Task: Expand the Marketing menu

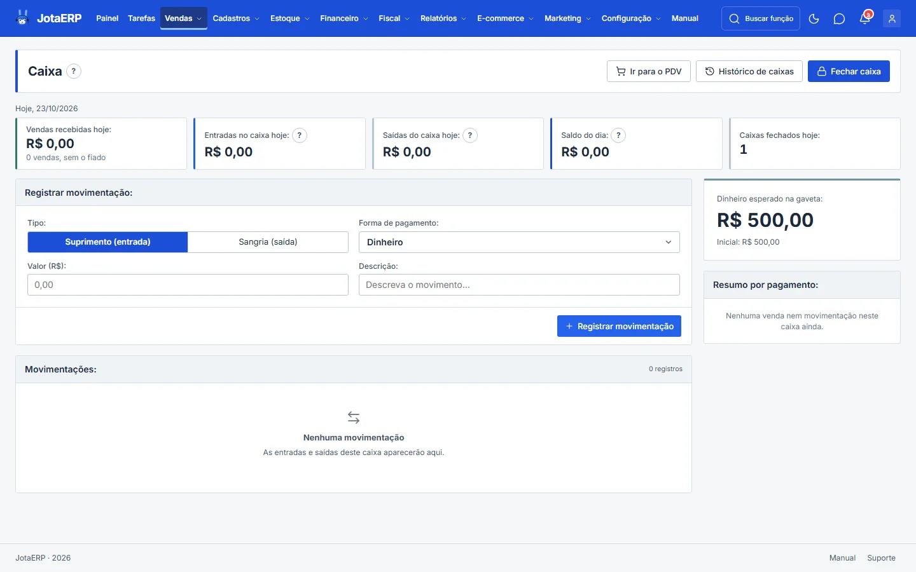Action: (567, 18)
